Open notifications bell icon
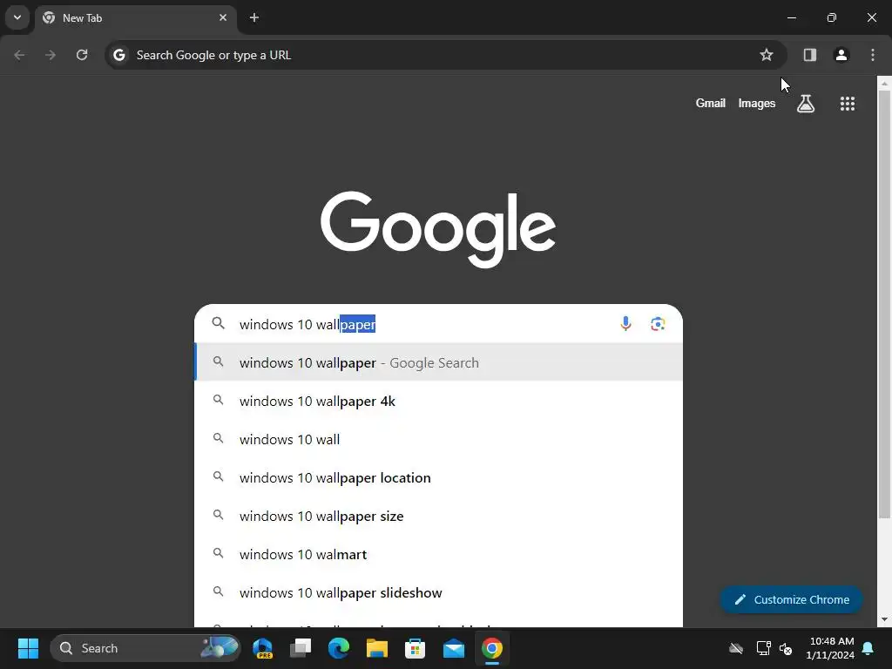Image resolution: width=892 pixels, height=669 pixels. pyautogui.click(x=868, y=648)
